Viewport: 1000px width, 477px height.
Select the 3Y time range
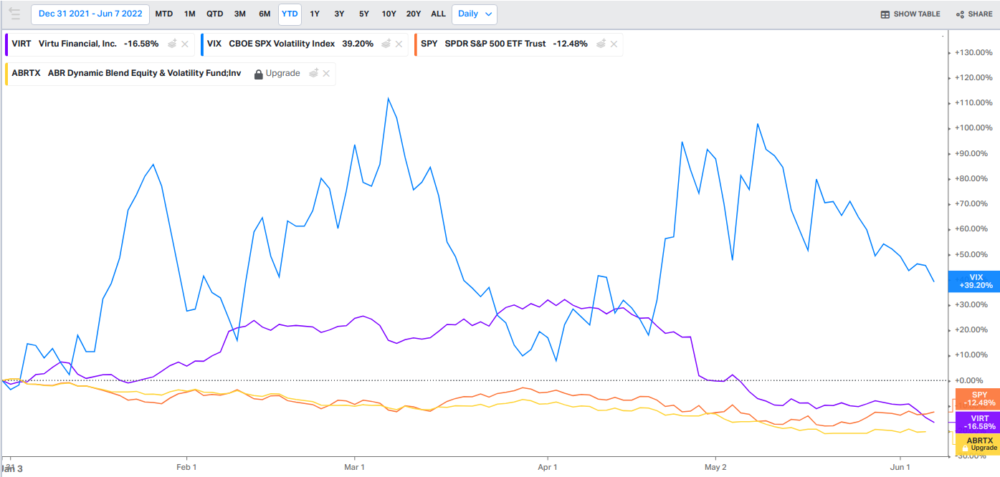(339, 14)
